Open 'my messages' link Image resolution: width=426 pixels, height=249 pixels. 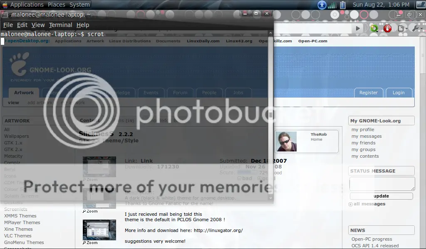367,136
